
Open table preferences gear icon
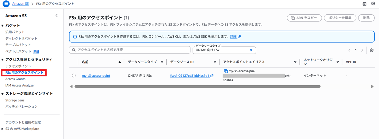pyautogui.click(x=372, y=50)
